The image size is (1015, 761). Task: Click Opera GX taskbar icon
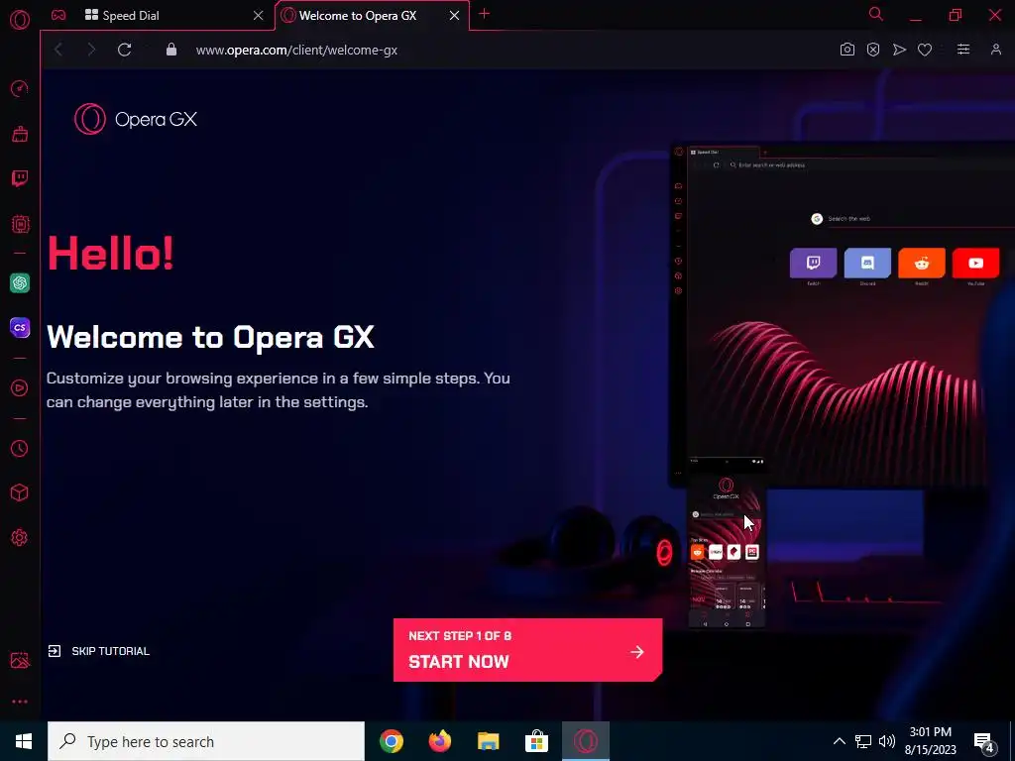[585, 741]
